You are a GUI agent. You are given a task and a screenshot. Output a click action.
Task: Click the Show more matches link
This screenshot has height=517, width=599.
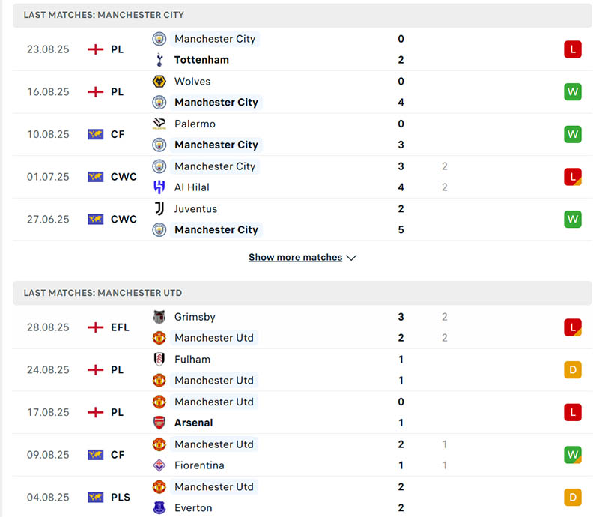coord(296,257)
